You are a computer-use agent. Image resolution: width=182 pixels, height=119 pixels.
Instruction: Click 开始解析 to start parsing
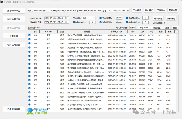tap(137, 10)
